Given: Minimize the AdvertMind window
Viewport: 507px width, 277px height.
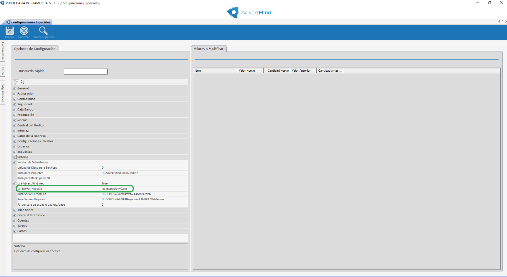Looking at the screenshot, I should (478, 3).
